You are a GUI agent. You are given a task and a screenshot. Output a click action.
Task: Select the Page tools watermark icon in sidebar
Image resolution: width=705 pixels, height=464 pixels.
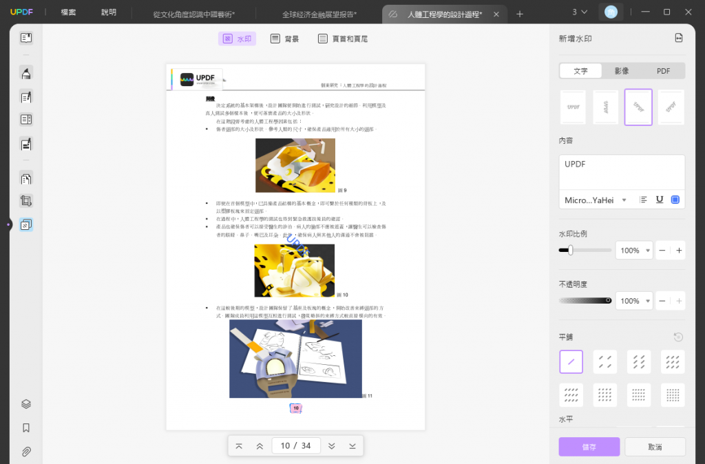(x=26, y=224)
